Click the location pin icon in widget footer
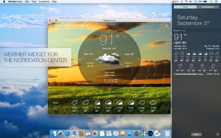Screen dimensions: 221x138 (x=174, y=74)
